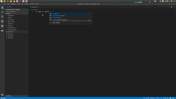
Task: Click the red app icon in top panel
Action: [20, 1]
